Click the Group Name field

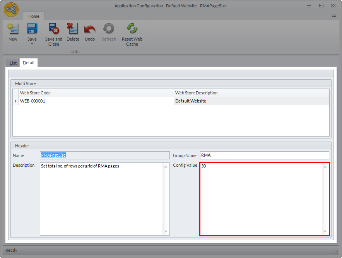click(x=264, y=155)
